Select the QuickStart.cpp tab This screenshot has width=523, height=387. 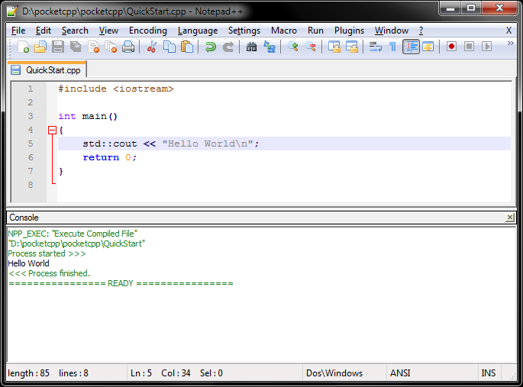pyautogui.click(x=47, y=70)
